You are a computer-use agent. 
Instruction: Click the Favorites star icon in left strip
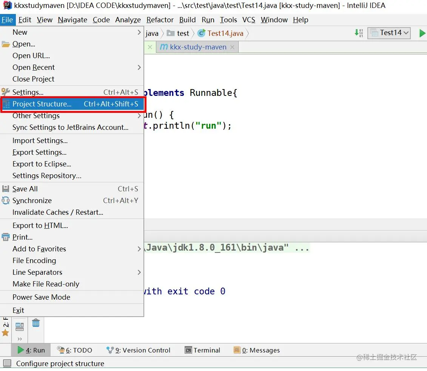click(x=5, y=333)
